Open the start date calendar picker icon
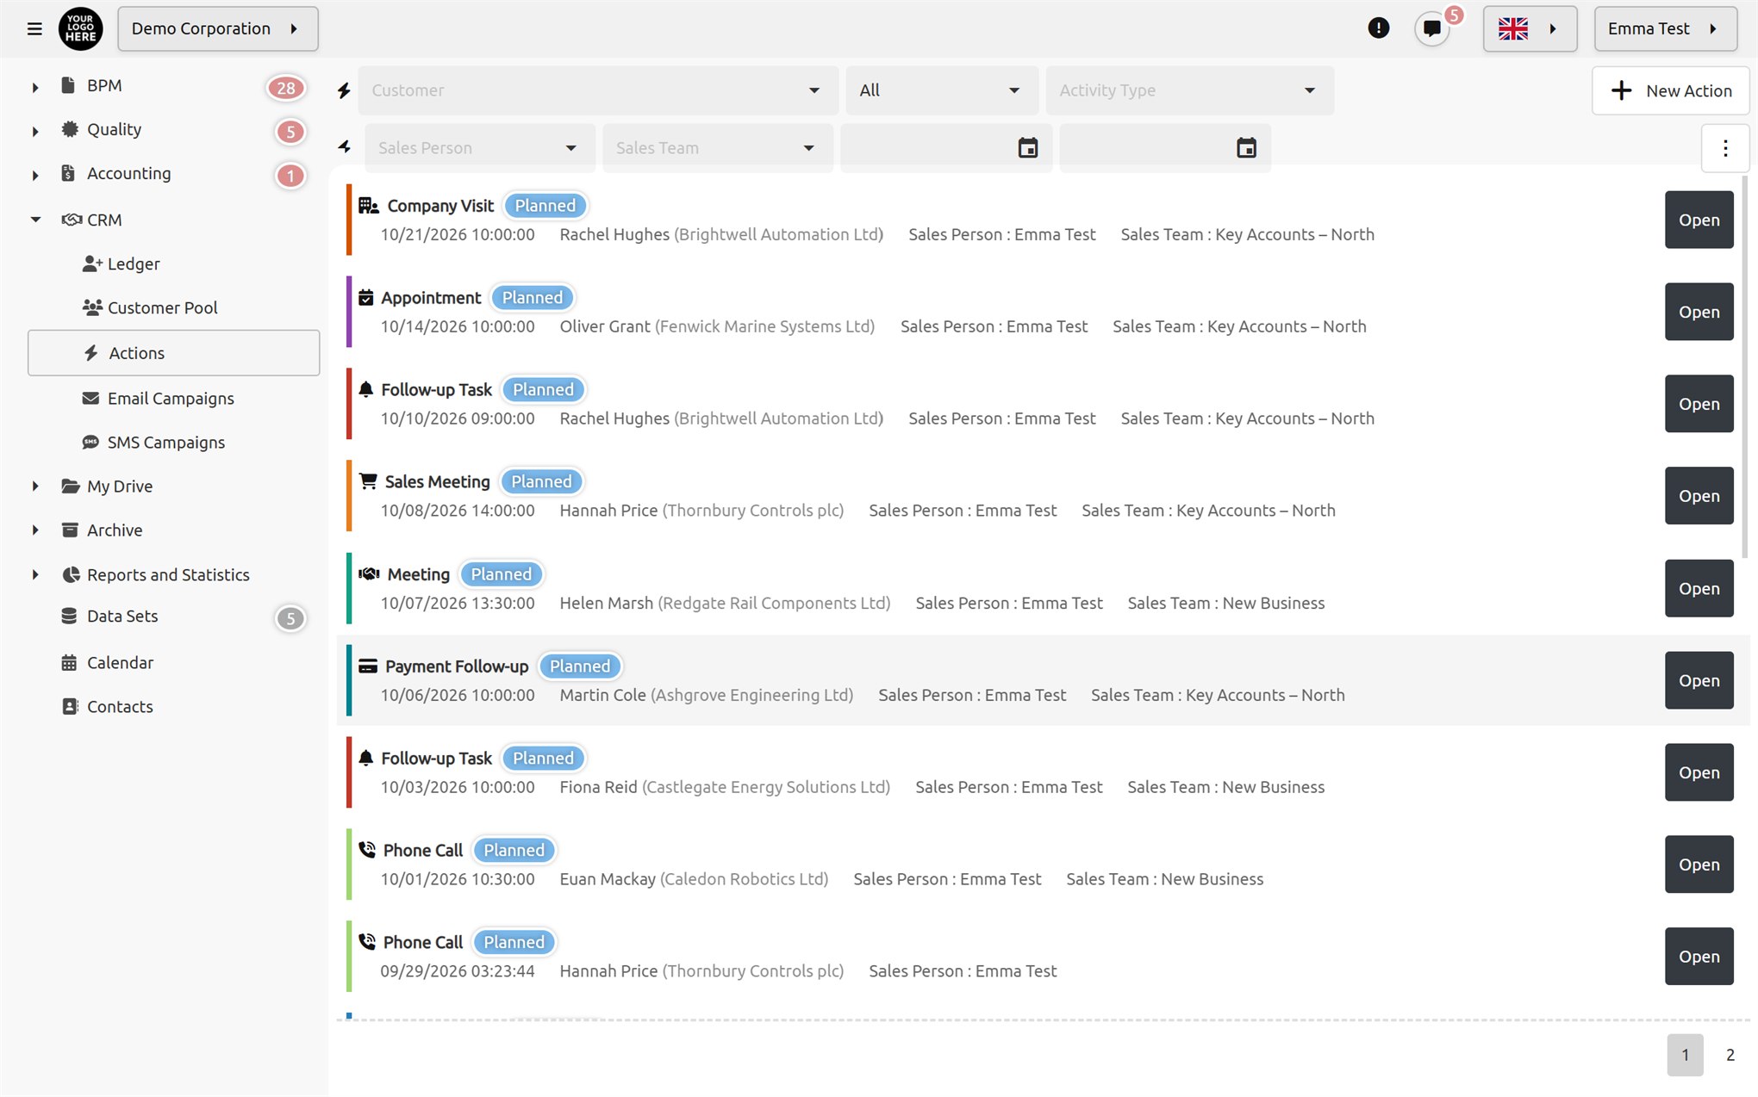The width and height of the screenshot is (1758, 1097). 1027,148
